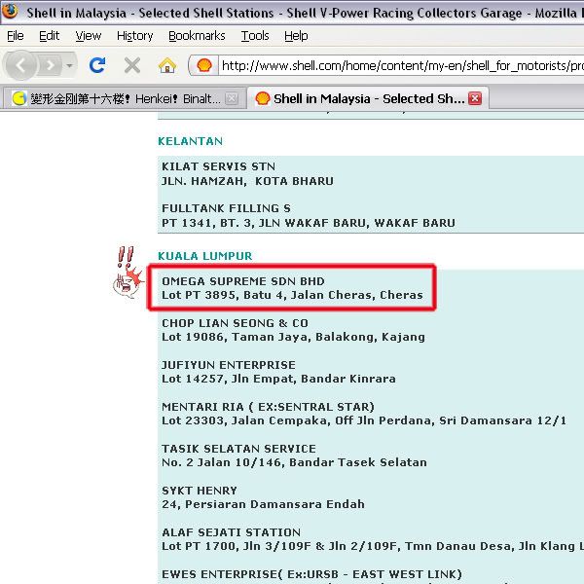Open the back/forward history dropdown arrow

69,66
